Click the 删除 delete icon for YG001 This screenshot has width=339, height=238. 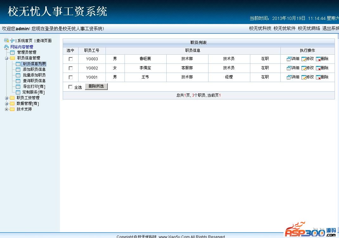click(318, 77)
